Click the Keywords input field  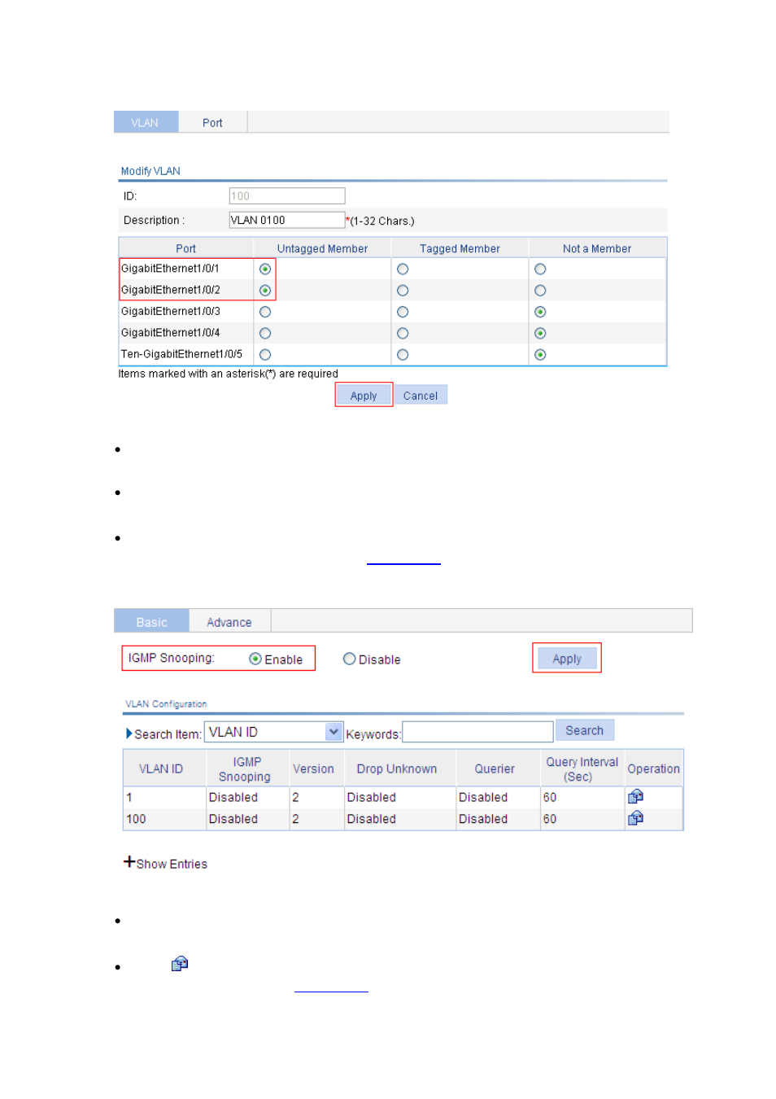pos(477,732)
